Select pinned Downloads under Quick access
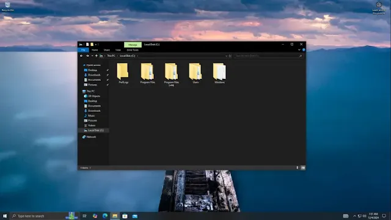This screenshot has height=220, width=391. click(x=94, y=75)
